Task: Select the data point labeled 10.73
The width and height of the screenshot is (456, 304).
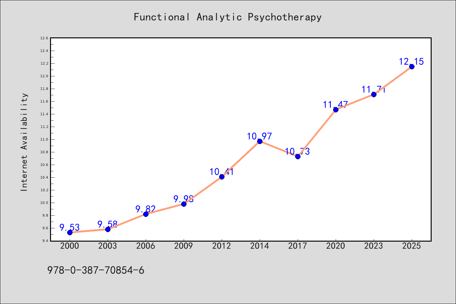Action: tap(298, 156)
